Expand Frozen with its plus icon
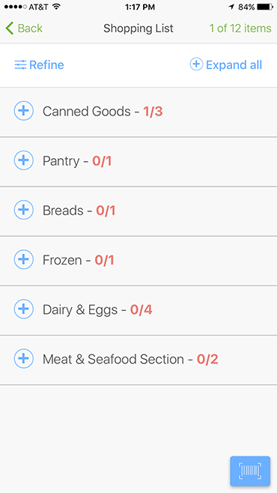277x493 pixels. tap(23, 259)
